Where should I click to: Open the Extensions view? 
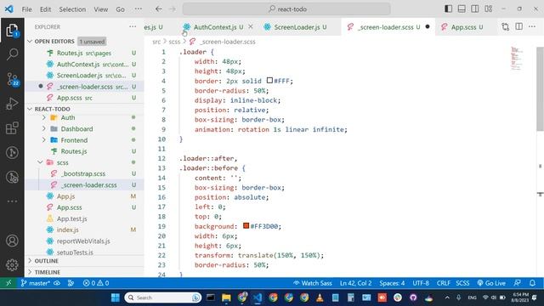pyautogui.click(x=12, y=128)
